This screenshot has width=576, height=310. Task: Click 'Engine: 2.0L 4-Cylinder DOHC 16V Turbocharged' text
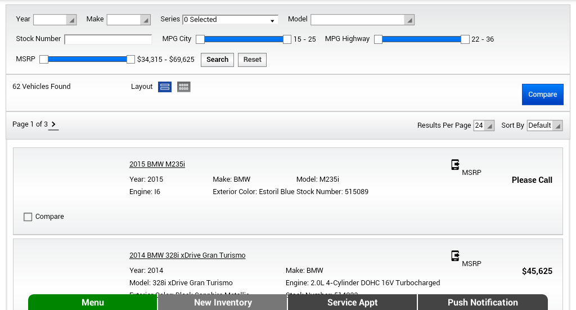click(363, 283)
